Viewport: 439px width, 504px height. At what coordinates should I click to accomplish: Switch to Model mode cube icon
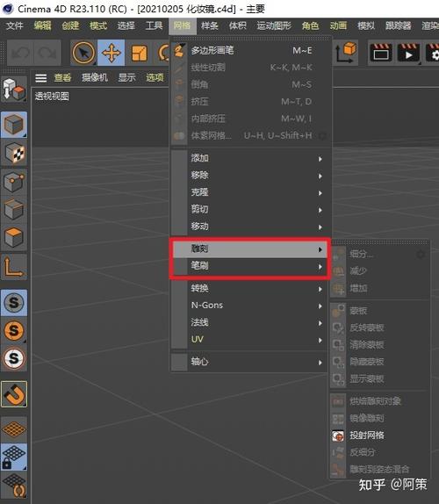[x=14, y=125]
